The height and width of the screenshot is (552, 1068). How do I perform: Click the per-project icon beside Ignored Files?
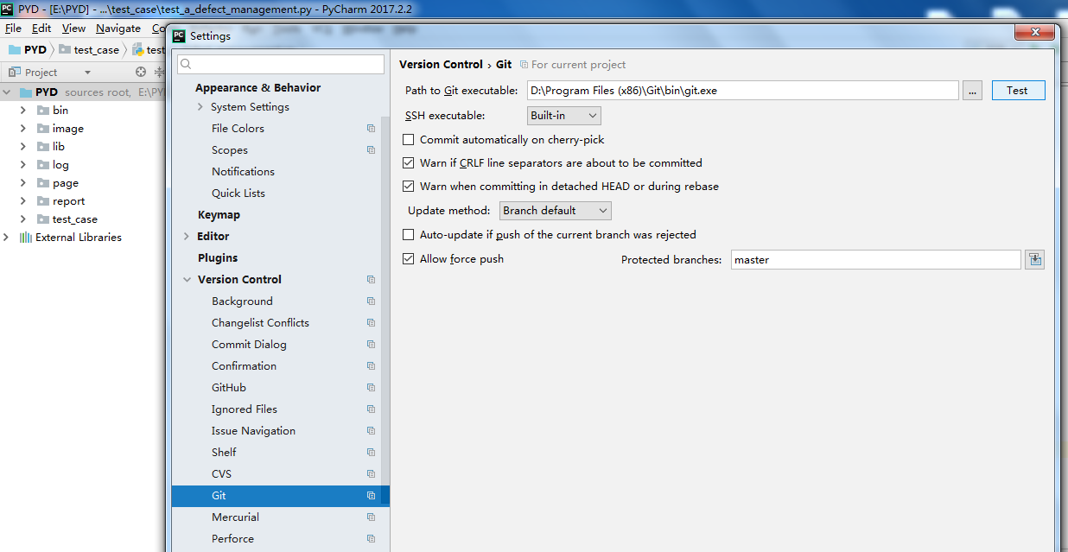coord(371,409)
